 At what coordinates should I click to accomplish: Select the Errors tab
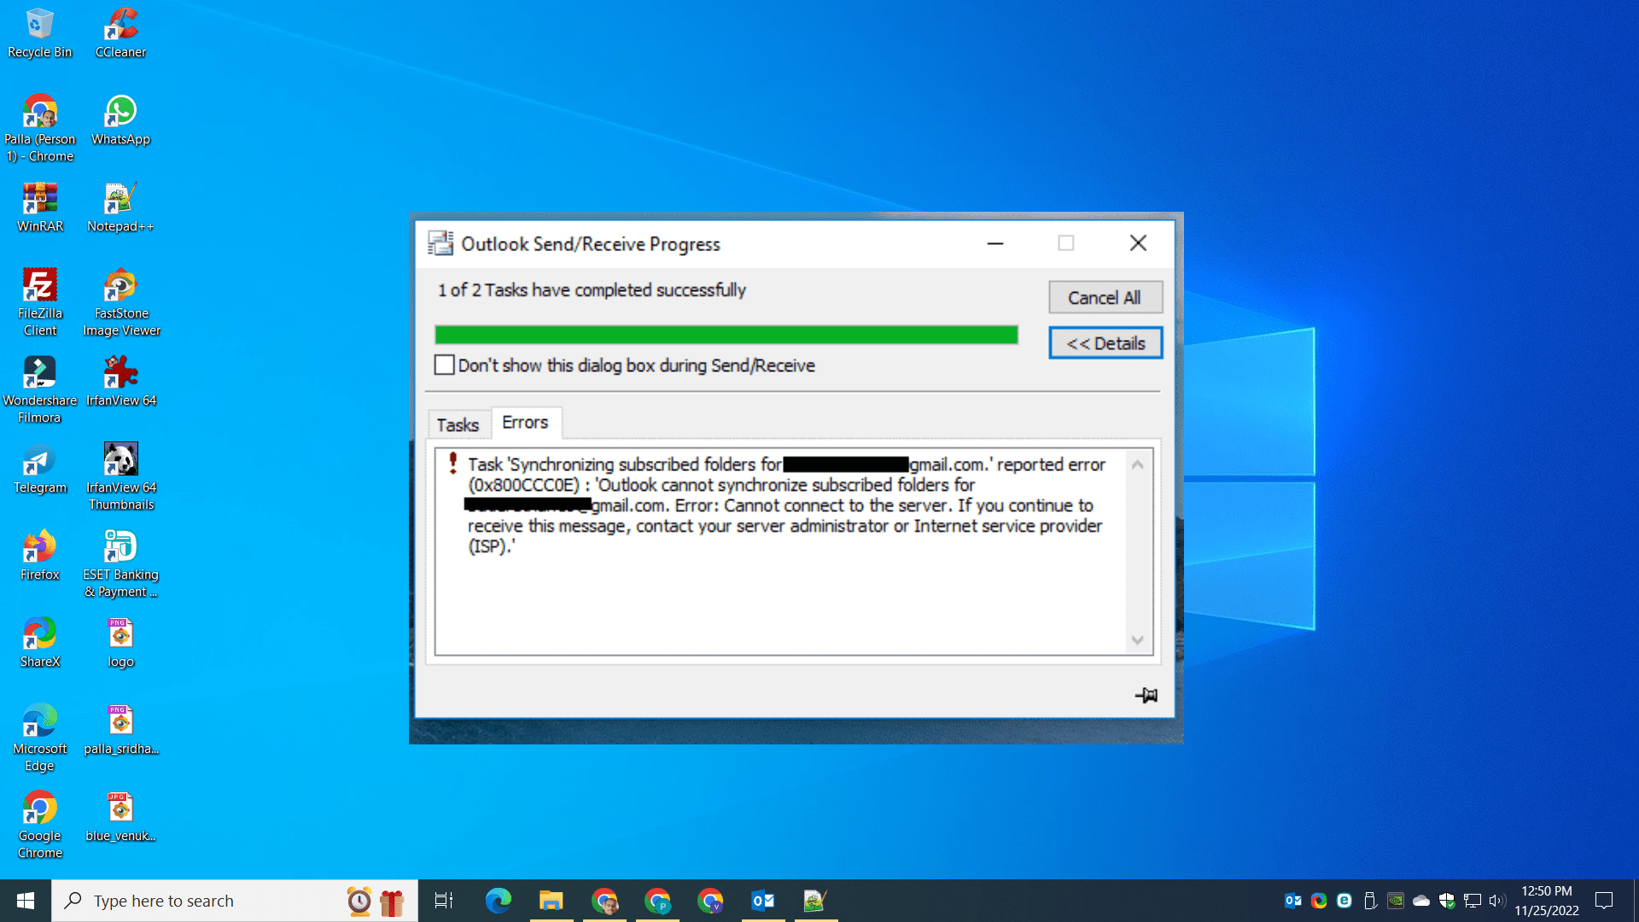pyautogui.click(x=525, y=423)
